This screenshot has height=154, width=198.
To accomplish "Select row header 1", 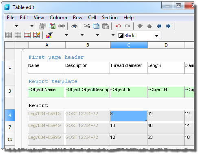I will (x=10, y=67).
